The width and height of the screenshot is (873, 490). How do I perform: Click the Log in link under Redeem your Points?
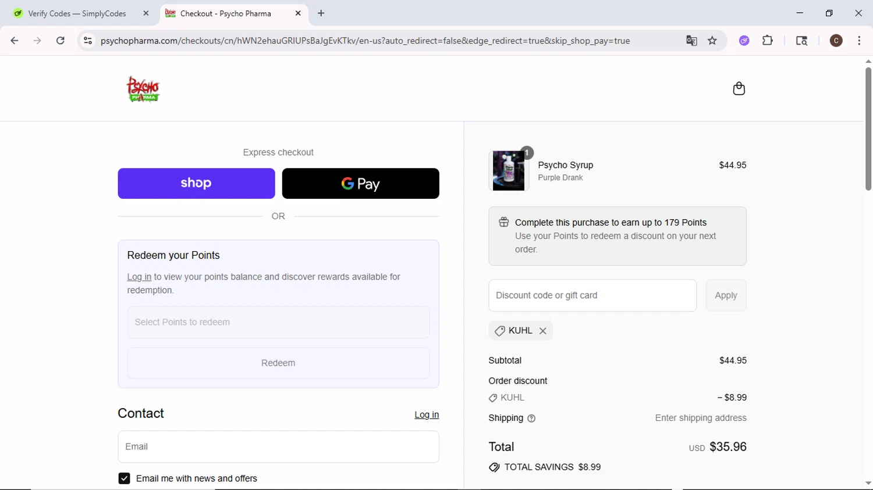coord(139,277)
